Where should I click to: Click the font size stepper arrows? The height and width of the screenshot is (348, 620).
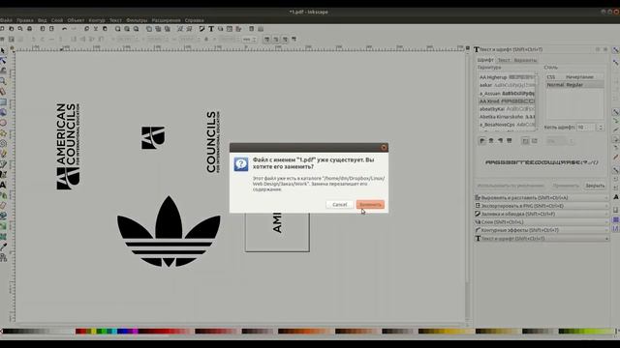point(601,128)
